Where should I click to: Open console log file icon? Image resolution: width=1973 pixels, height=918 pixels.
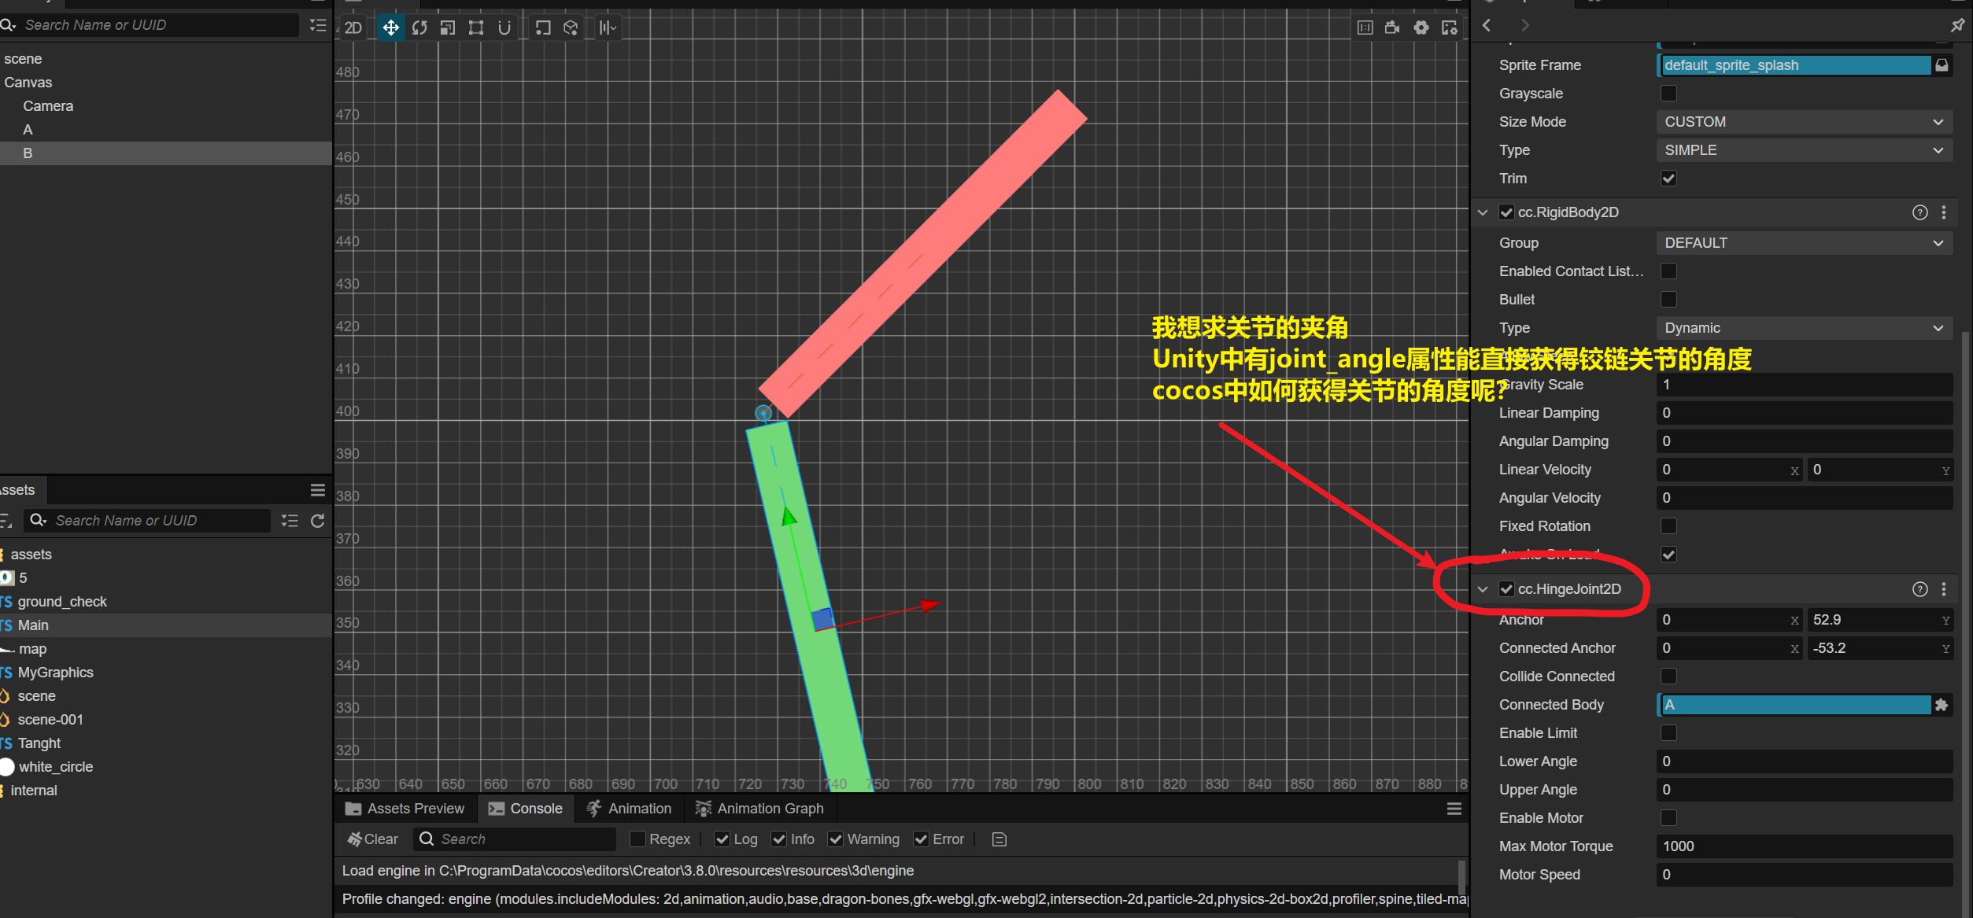coord(999,839)
